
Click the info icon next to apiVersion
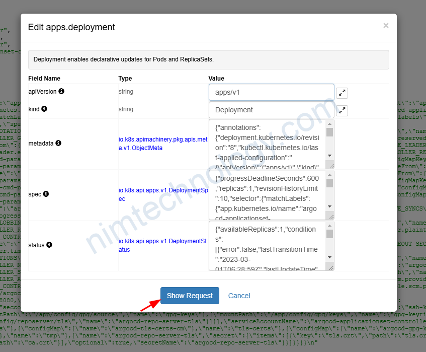(61, 92)
